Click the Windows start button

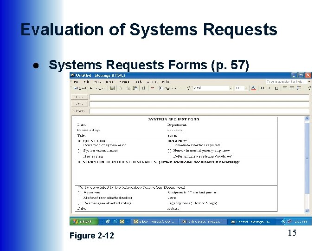click(83, 222)
